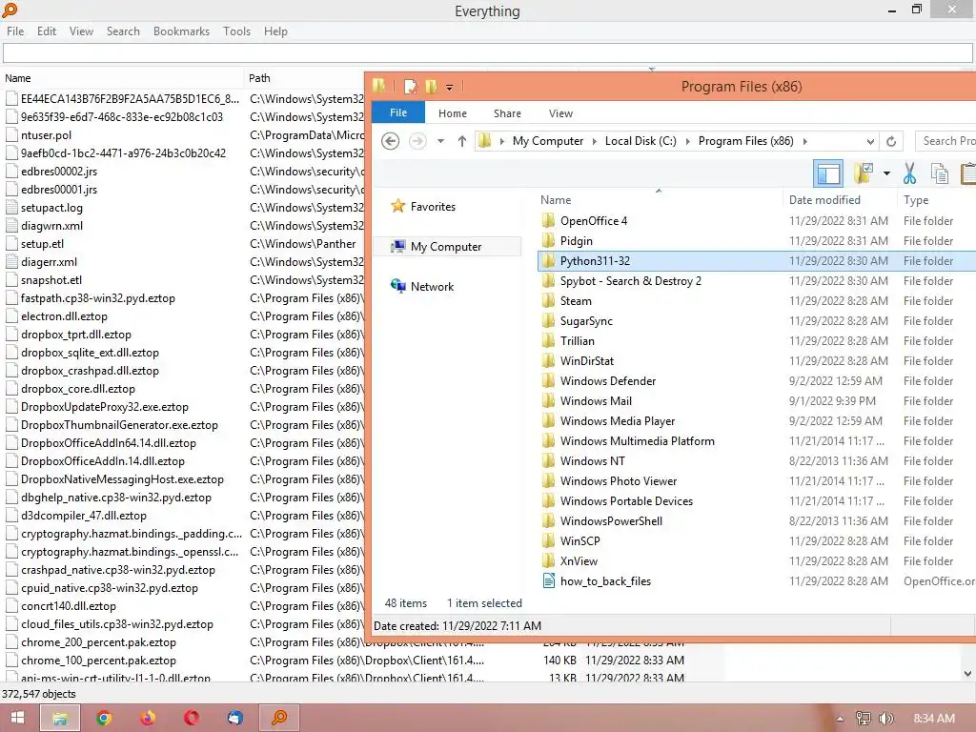The height and width of the screenshot is (732, 976).
Task: Expand the chevron after My Computer in breadcrumb
Action: [593, 141]
